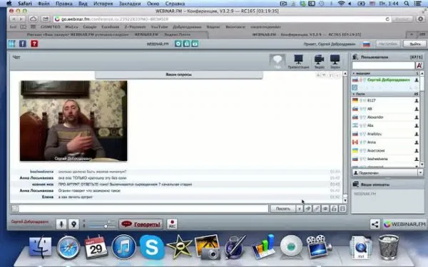The width and height of the screenshot is (428, 267).
Task: Click the Send message button
Action: [x=283, y=209]
